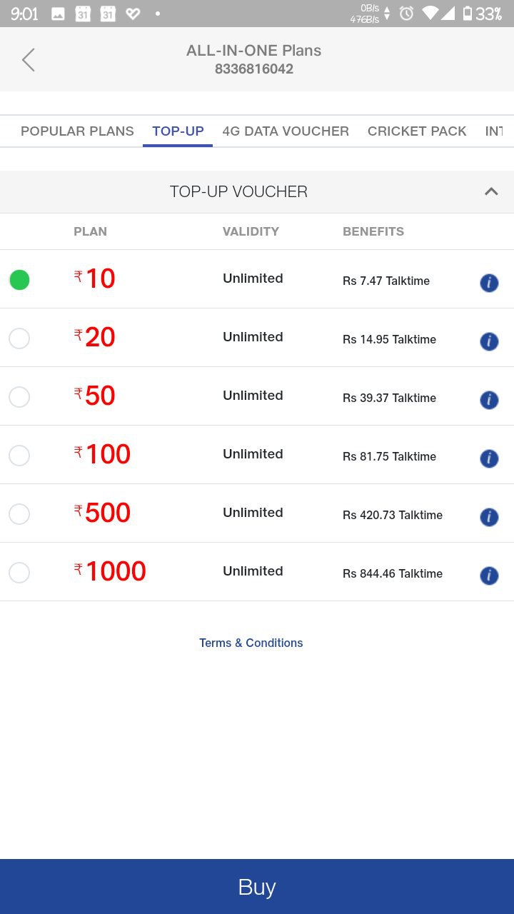Open details icon for ₹500 plan
The height and width of the screenshot is (914, 514).
tap(489, 517)
